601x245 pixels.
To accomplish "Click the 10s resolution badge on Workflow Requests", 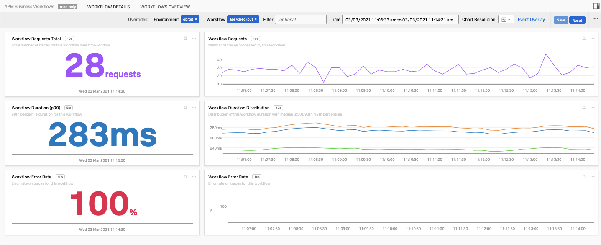I will point(256,39).
